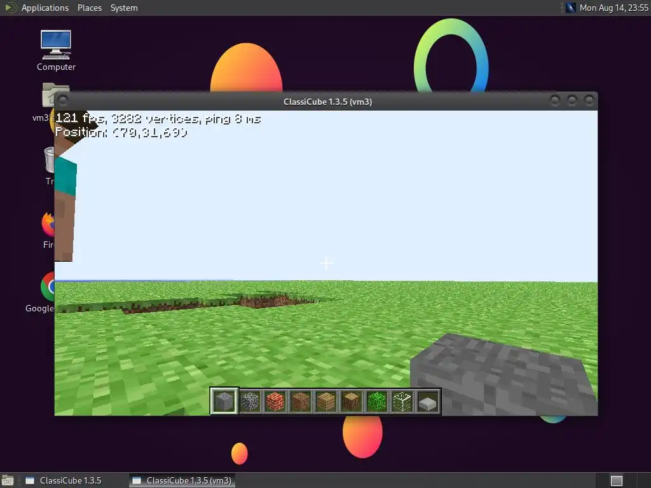Select the stone block in hotbar
651x488 pixels.
click(x=224, y=402)
